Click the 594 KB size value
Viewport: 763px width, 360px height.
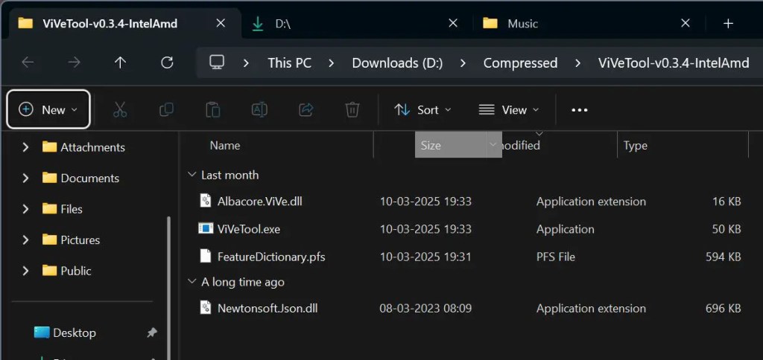(x=723, y=257)
